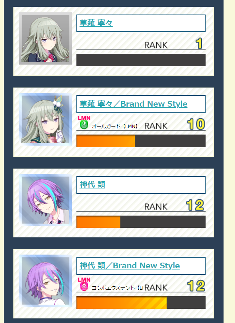Click the LMN tag above All Guard
The height and width of the screenshot is (323, 235).
84,118
